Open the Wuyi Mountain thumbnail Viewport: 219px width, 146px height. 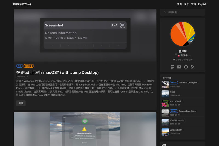165,122
